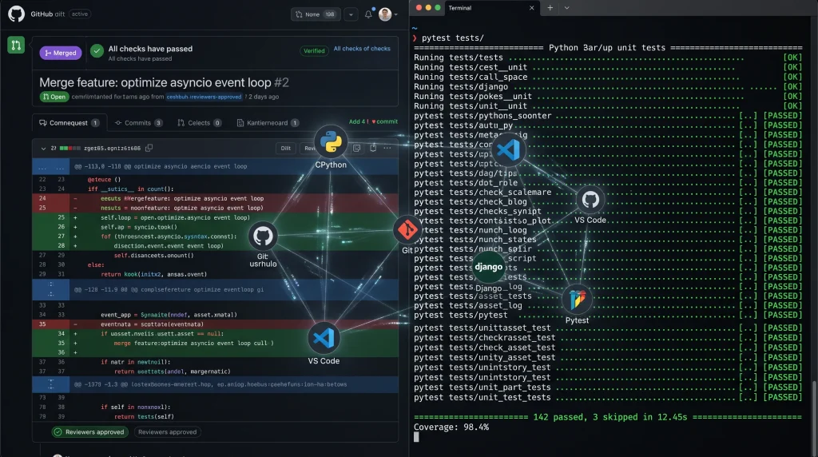Open the user avatar profile picture
818x457 pixels.
tap(385, 14)
